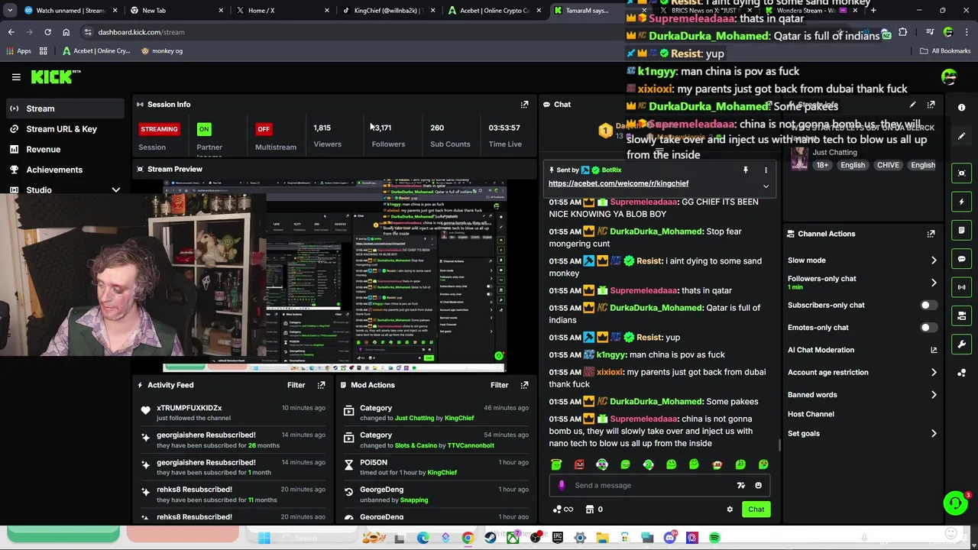
Task: Reload the page with browser refresh
Action: (x=47, y=32)
